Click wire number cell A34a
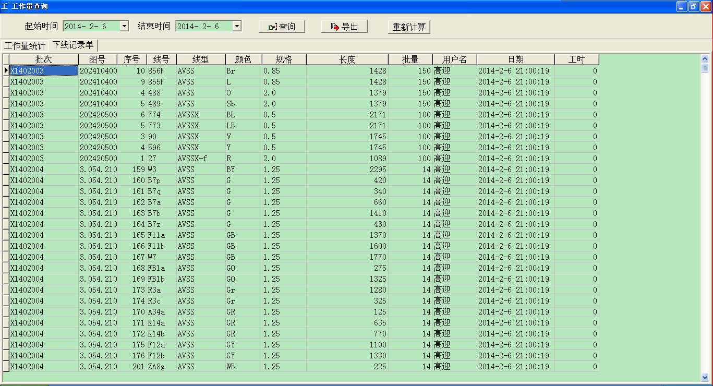Image resolution: width=713 pixels, height=386 pixels. tap(162, 311)
